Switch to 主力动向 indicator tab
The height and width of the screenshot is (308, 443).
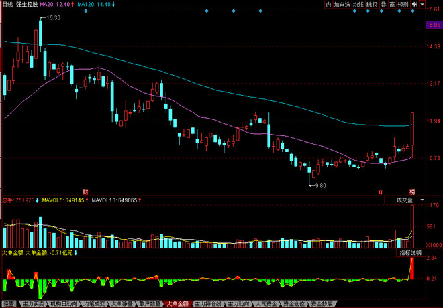tap(239, 304)
